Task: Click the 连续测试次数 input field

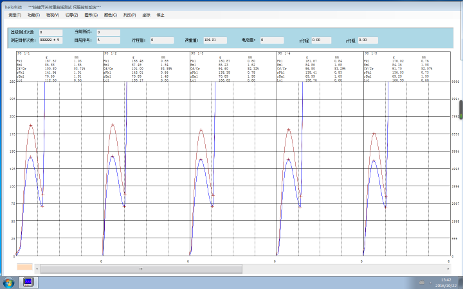Action: (x=50, y=31)
